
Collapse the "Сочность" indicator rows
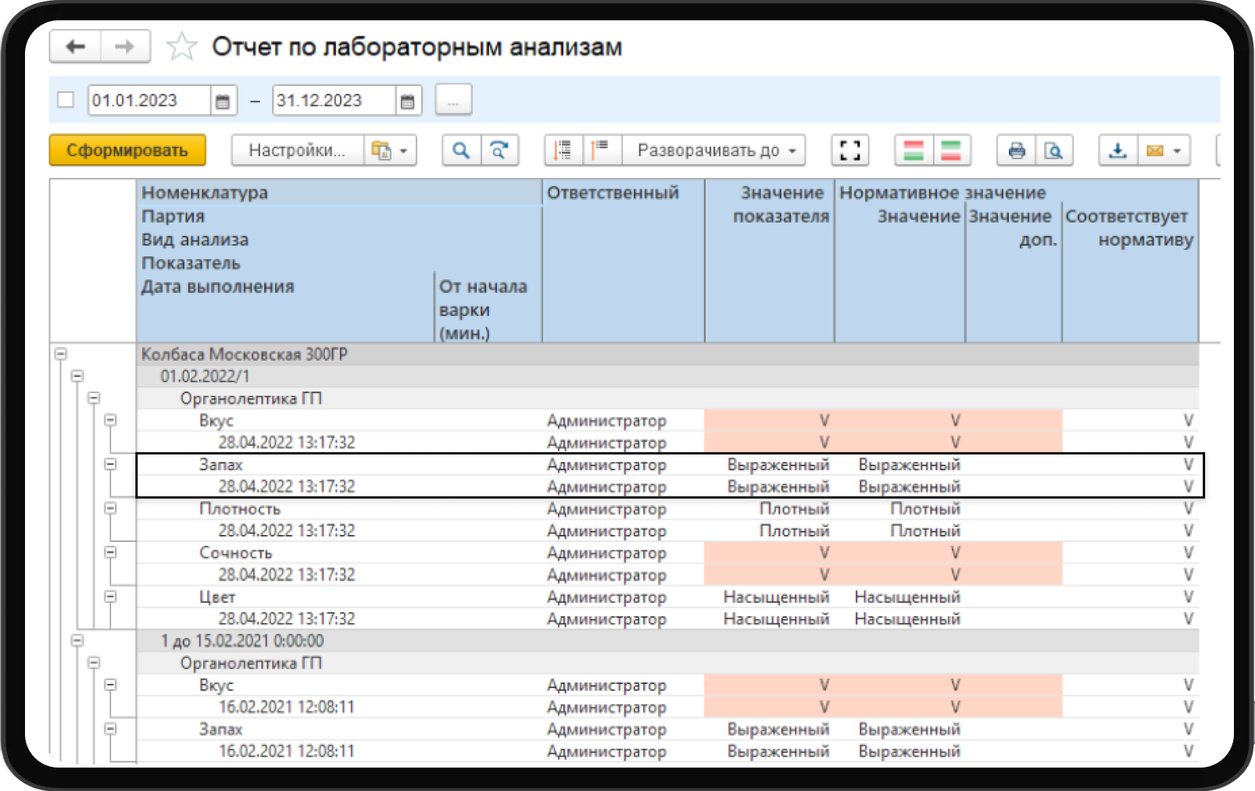(111, 552)
